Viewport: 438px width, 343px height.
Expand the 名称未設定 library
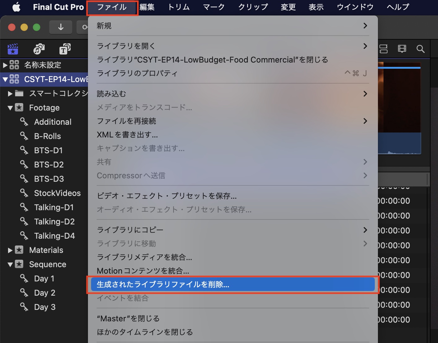pos(5,65)
